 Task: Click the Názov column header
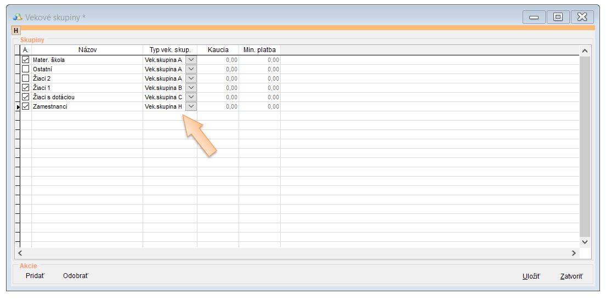pyautogui.click(x=87, y=50)
